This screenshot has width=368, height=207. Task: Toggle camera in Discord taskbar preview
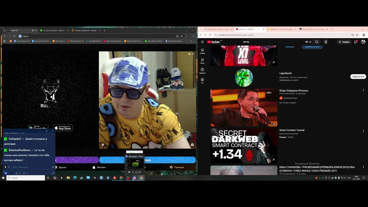point(129,172)
